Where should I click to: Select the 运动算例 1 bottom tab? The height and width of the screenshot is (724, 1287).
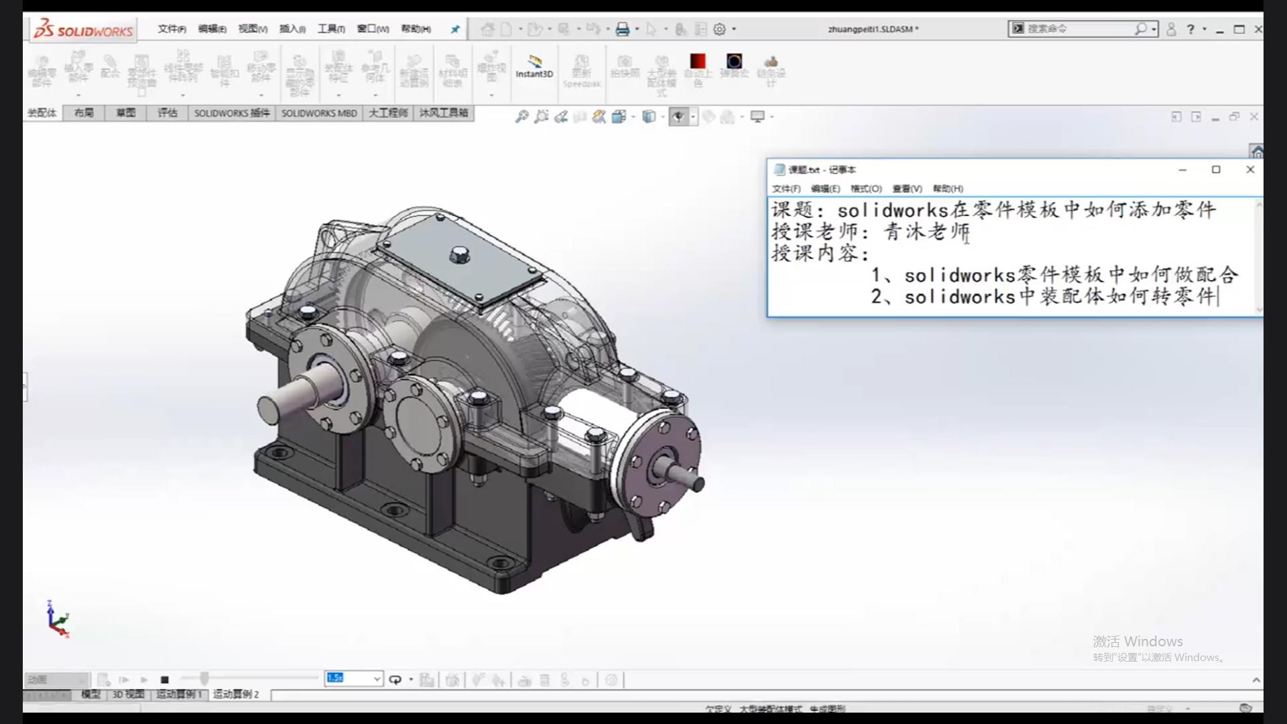(179, 695)
